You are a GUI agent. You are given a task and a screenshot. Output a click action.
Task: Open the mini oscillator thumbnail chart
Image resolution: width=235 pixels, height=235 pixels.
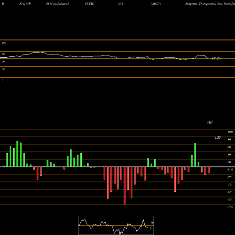coord(116,225)
